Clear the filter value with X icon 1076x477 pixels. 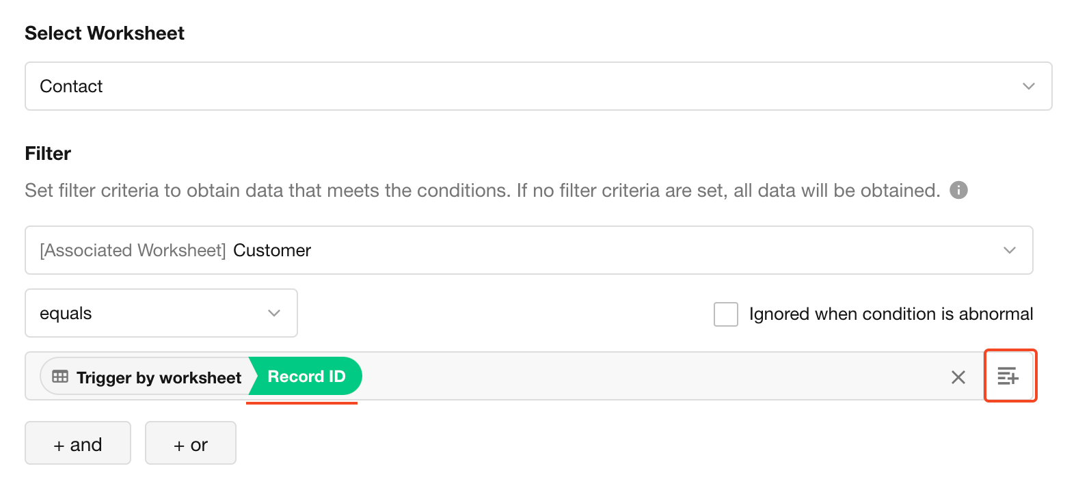(958, 377)
